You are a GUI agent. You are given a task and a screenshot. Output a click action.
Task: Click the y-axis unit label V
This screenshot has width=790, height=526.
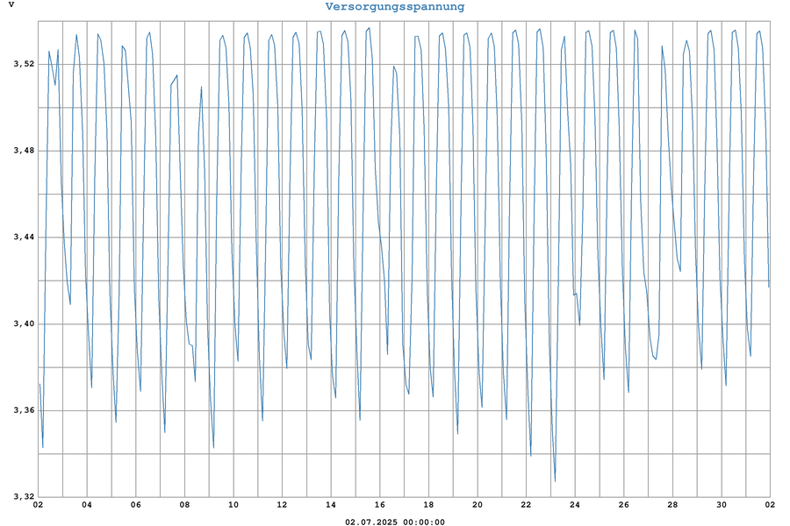11,5
